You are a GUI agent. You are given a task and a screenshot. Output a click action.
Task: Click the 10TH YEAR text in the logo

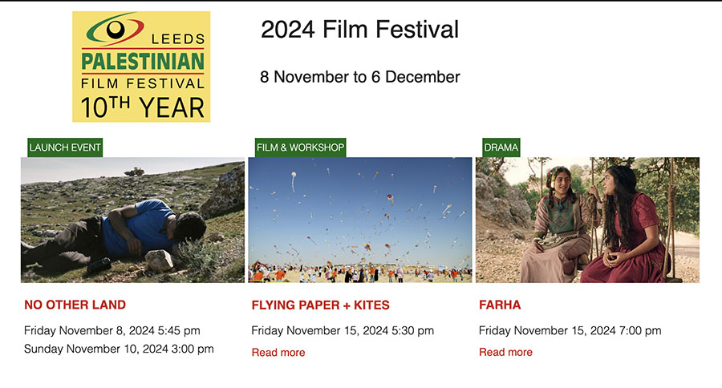coord(142,106)
